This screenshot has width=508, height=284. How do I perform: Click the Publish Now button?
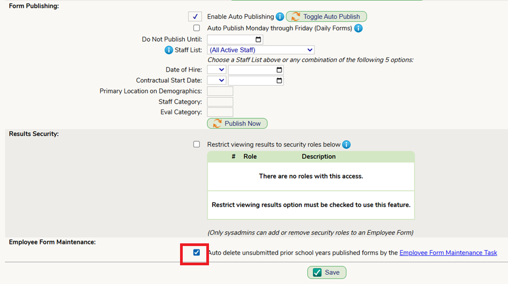tap(237, 123)
